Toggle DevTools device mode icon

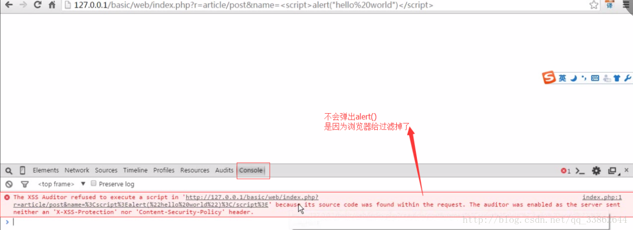tap(23, 170)
